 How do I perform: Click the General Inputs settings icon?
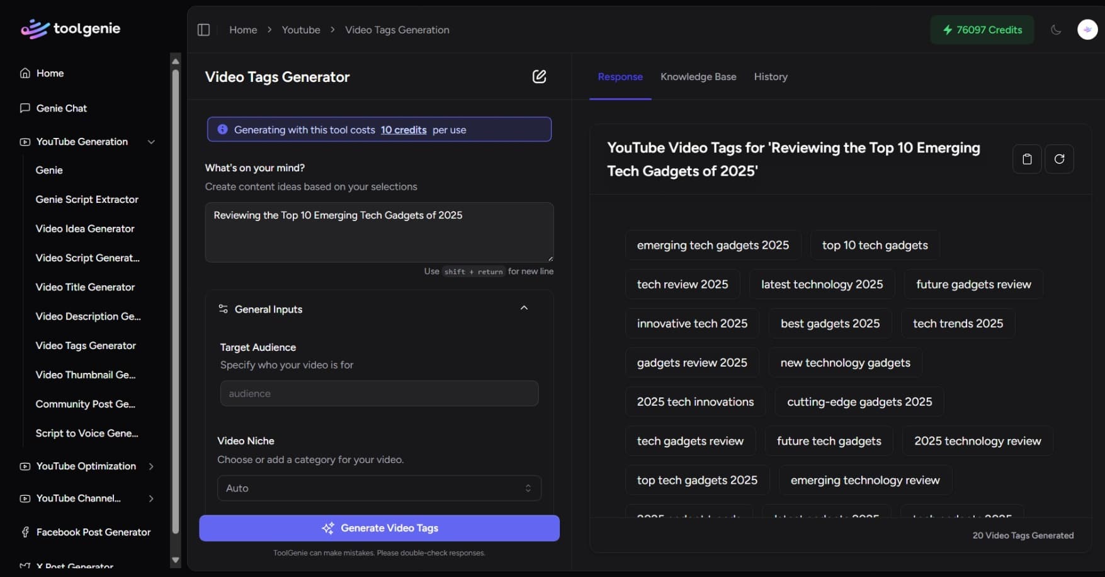click(223, 309)
